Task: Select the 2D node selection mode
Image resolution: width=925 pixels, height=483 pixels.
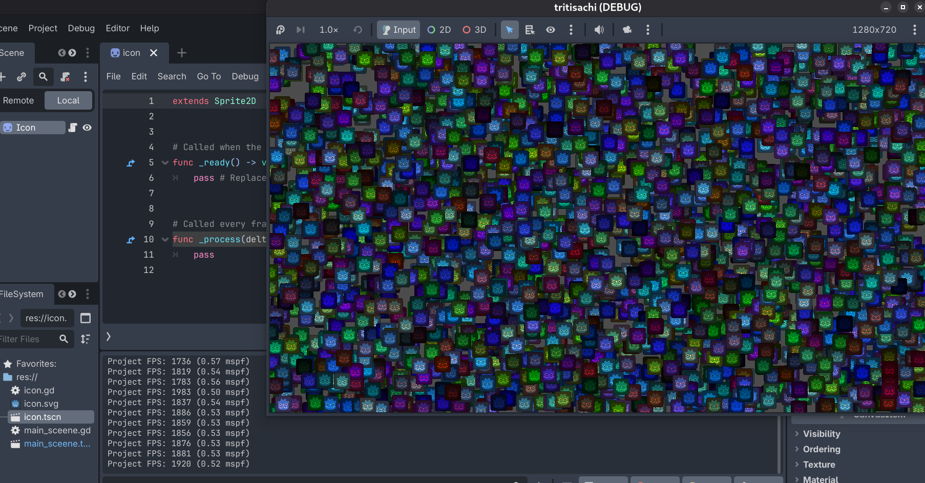Action: coord(439,30)
